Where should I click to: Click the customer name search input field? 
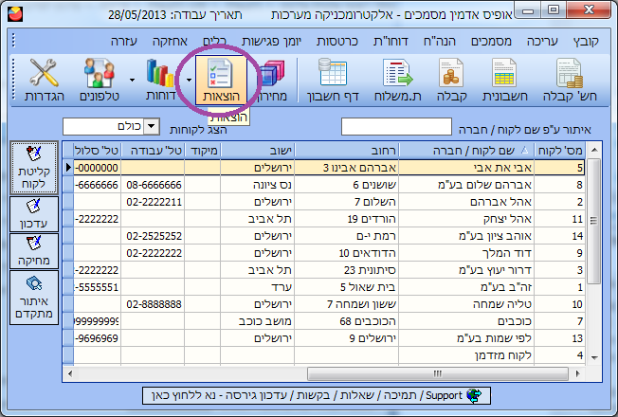396,126
